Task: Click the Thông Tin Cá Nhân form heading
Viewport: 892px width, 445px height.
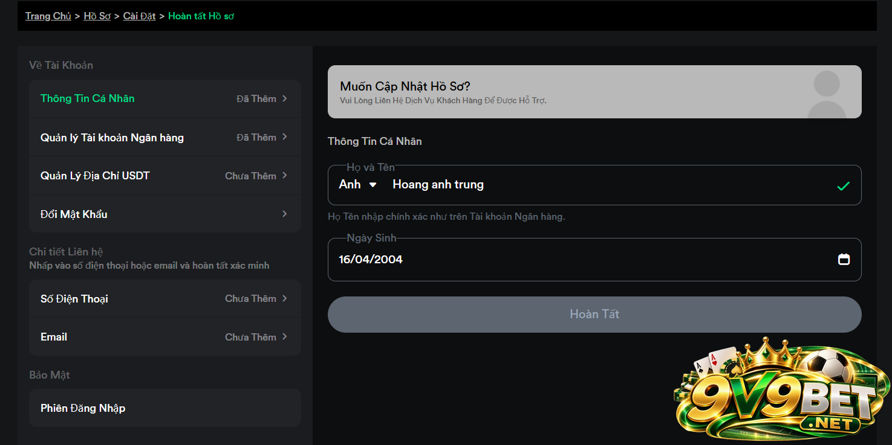Action: point(375,141)
